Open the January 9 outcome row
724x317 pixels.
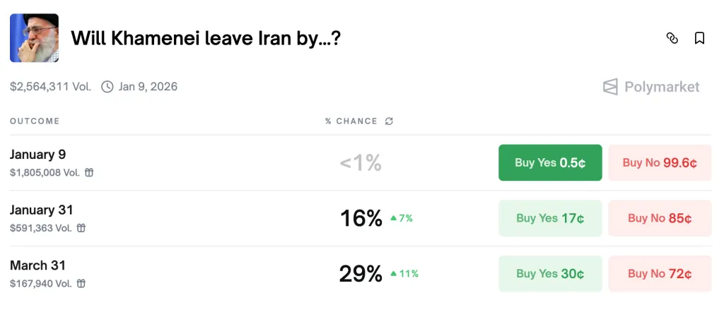point(38,155)
